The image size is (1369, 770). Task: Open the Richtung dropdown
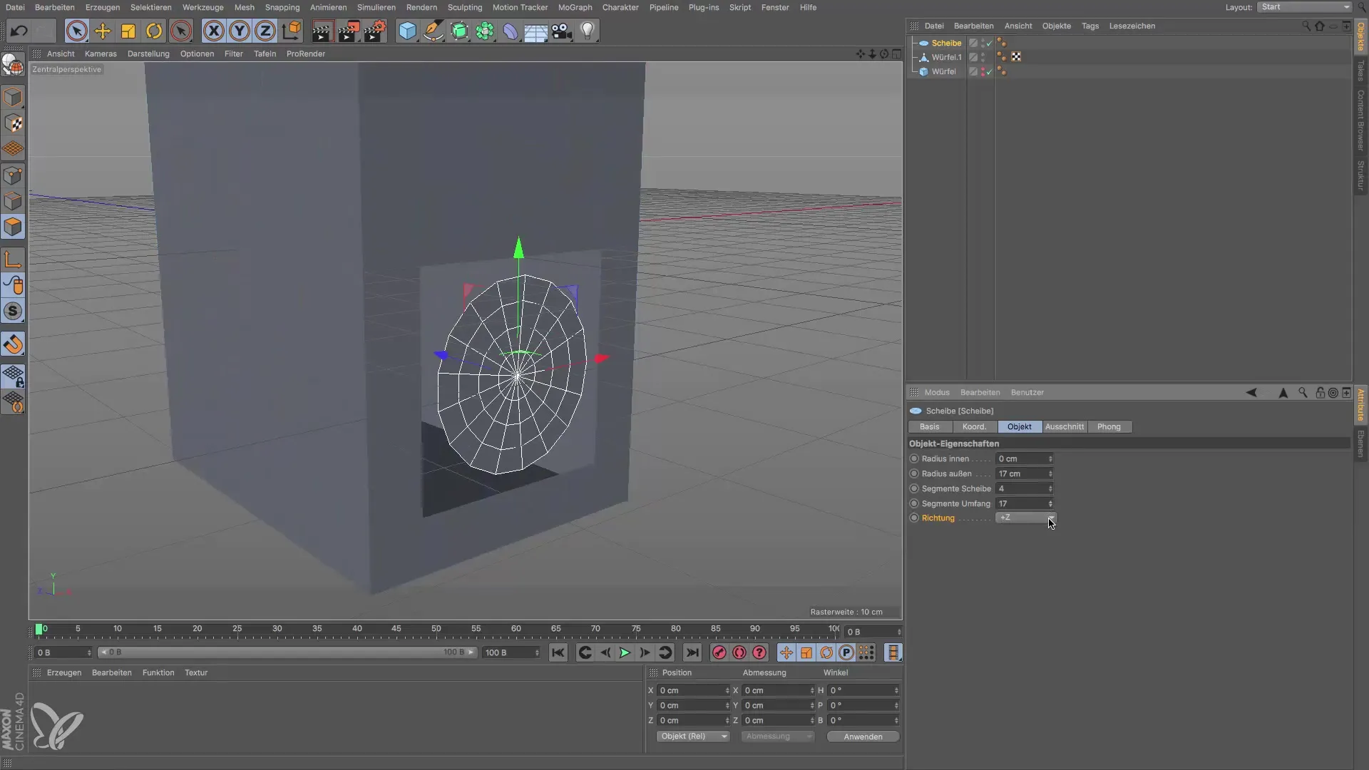1026,518
